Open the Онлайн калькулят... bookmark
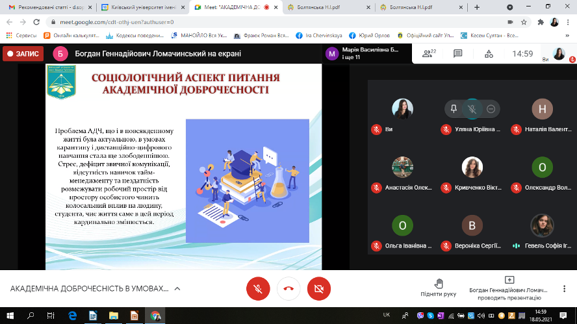 click(71, 36)
